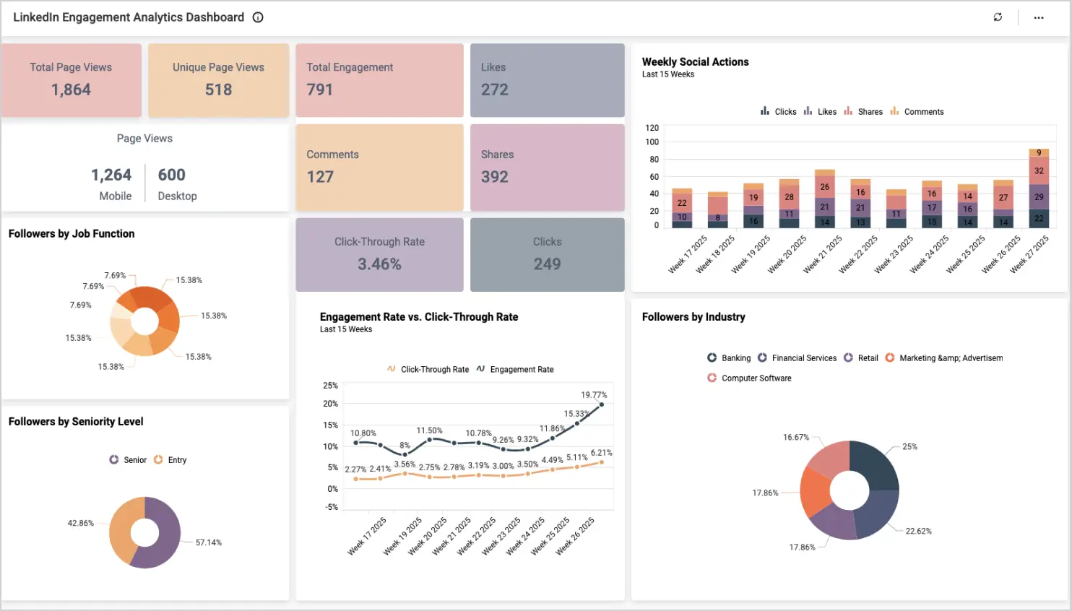Click the Financial Services legend label

(804, 357)
